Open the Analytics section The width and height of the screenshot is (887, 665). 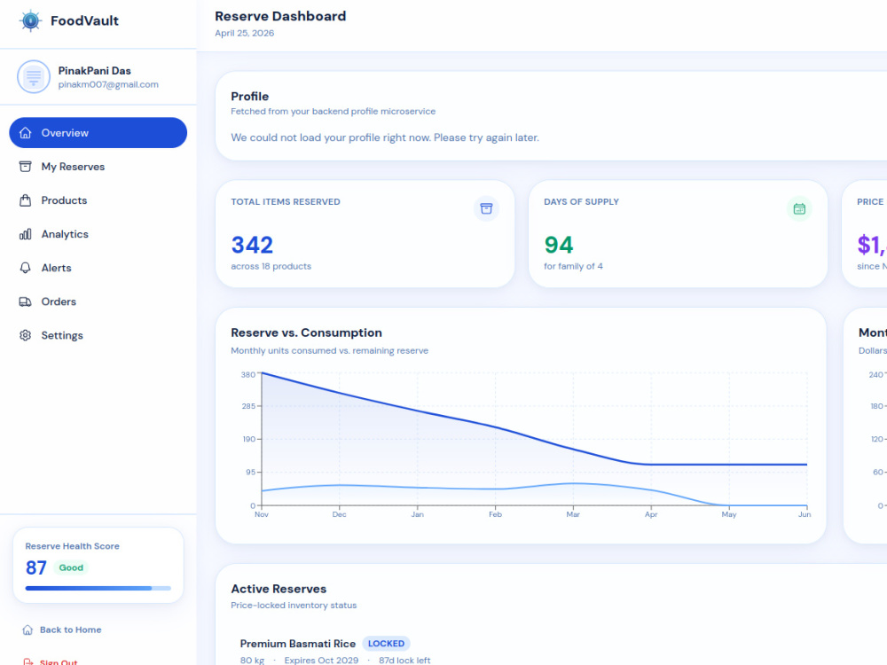(x=98, y=234)
